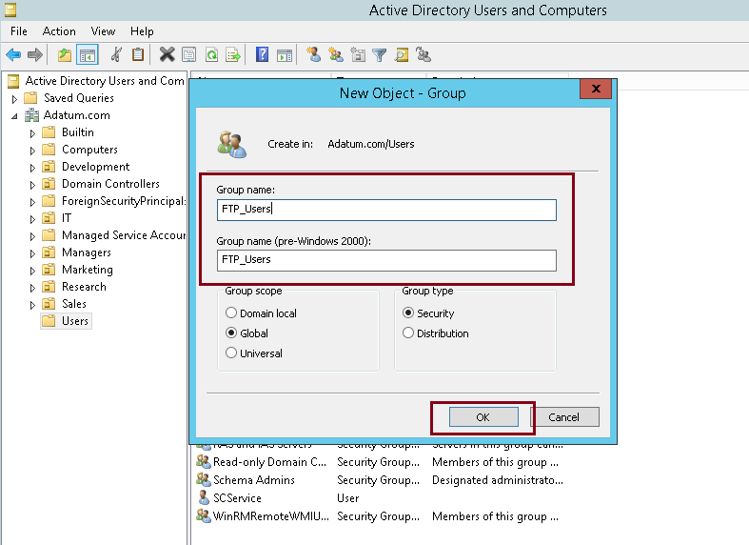Expand the Builtin tree node
The image size is (749, 545).
click(x=32, y=133)
